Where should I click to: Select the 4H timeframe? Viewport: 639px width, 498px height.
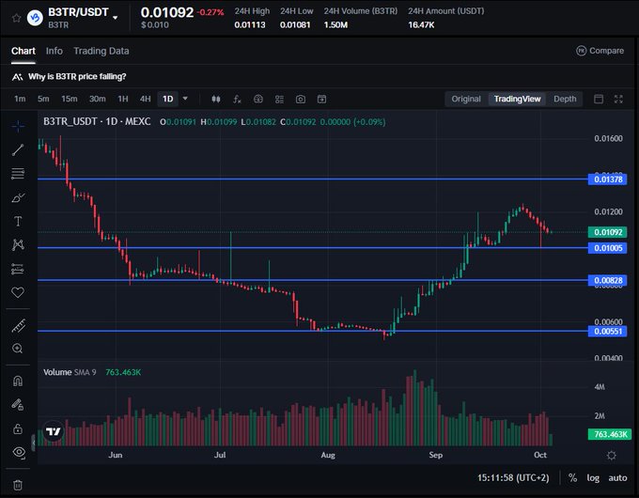pyautogui.click(x=145, y=99)
